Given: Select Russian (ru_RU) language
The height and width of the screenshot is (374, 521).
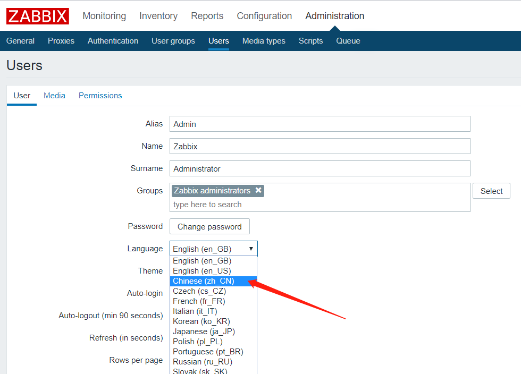Looking at the screenshot, I should [x=213, y=362].
